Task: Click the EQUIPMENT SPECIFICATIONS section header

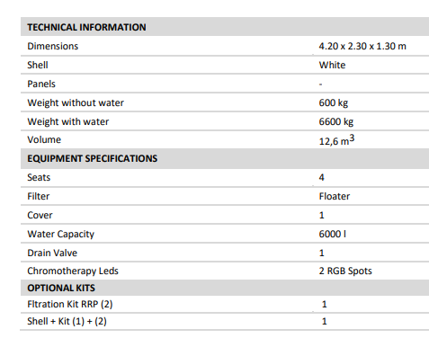Action: (x=93, y=158)
